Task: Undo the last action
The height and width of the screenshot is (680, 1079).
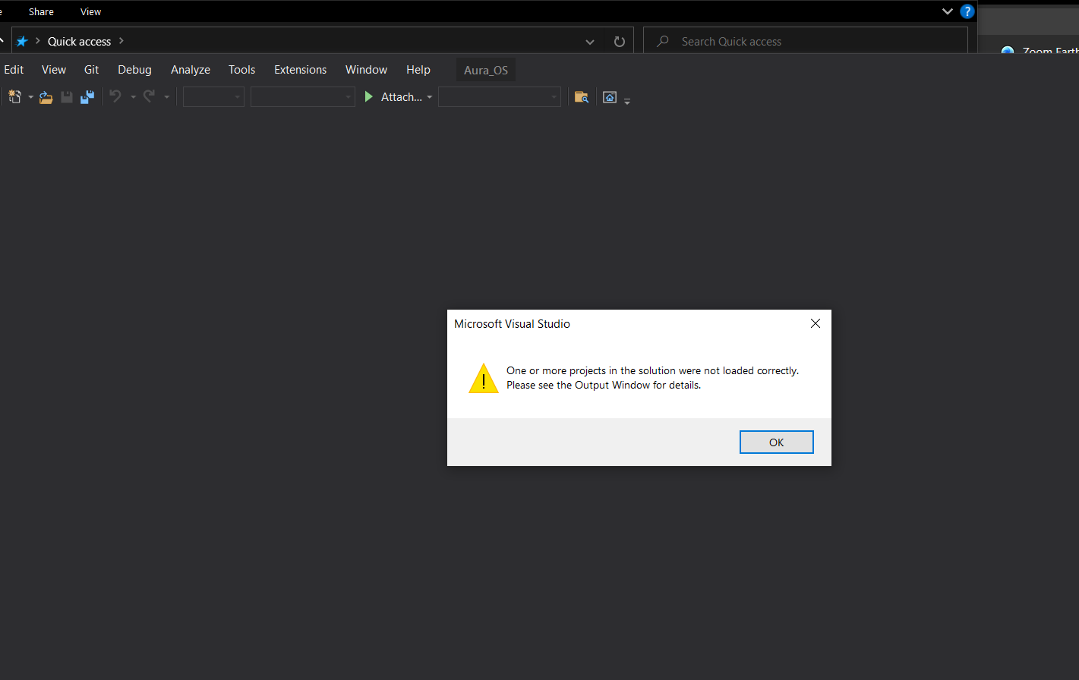Action: pyautogui.click(x=115, y=96)
